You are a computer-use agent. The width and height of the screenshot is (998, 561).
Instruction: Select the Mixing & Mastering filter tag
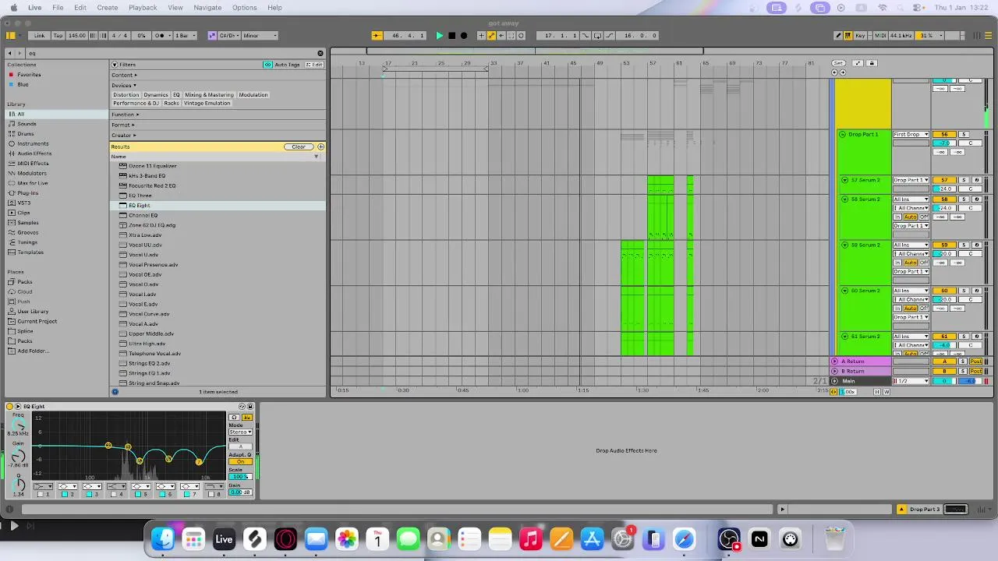pos(209,95)
